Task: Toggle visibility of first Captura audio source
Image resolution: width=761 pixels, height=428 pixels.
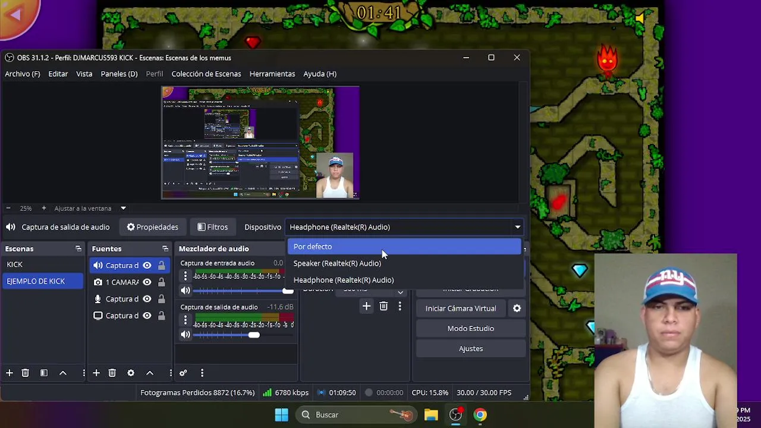Action: (x=147, y=265)
